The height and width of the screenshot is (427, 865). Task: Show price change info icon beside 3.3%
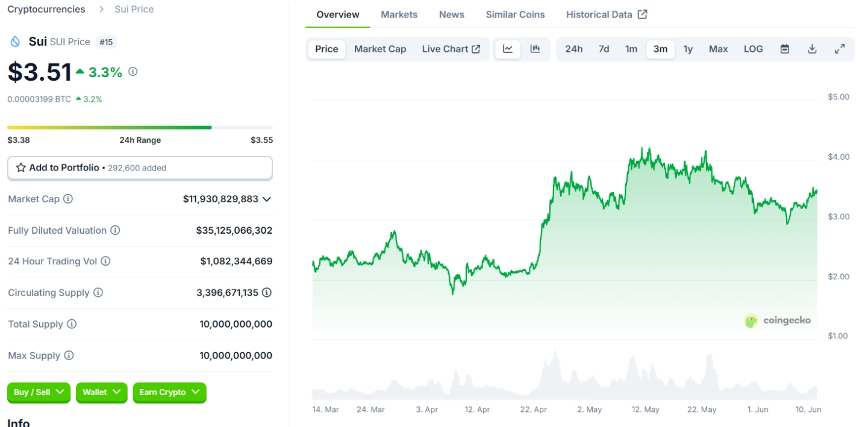[133, 72]
